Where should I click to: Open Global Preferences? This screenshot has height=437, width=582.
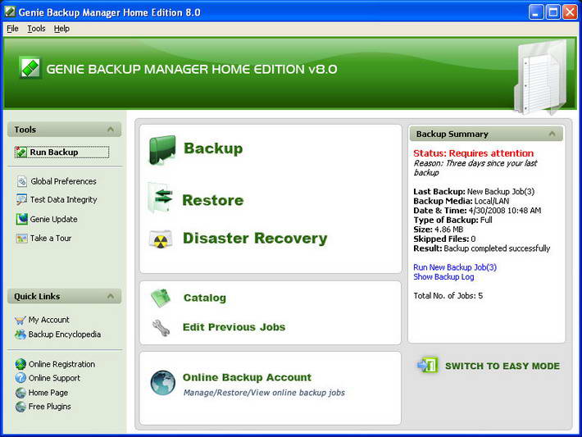coord(63,181)
